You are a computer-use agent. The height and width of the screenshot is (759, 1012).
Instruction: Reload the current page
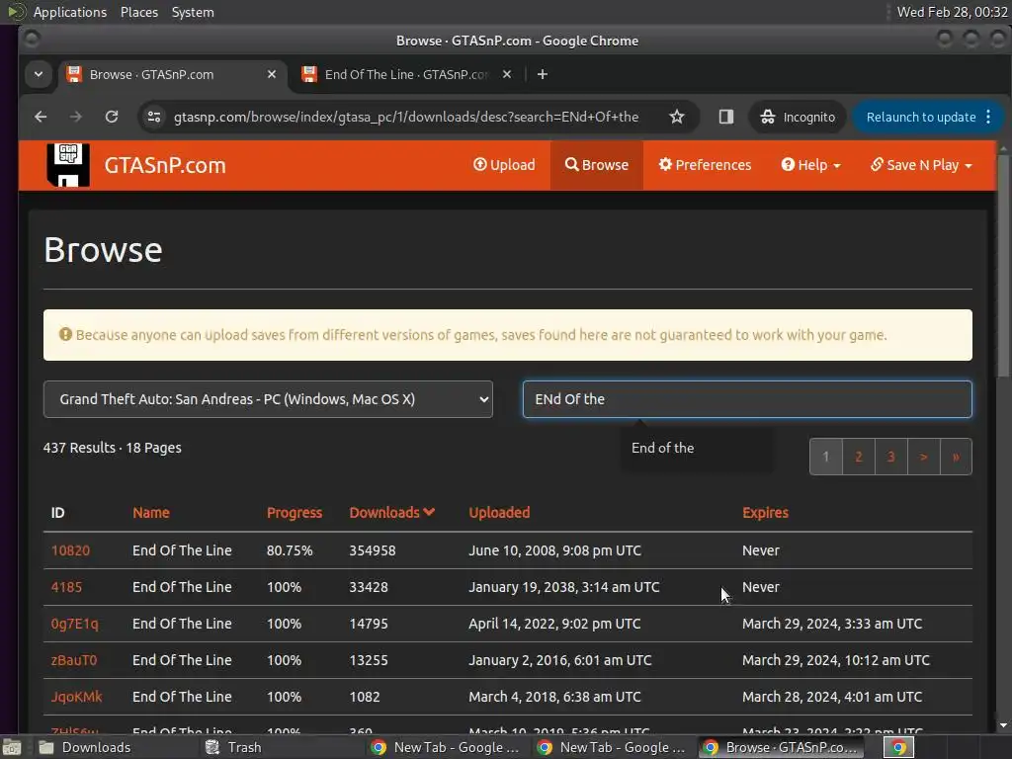(x=112, y=117)
